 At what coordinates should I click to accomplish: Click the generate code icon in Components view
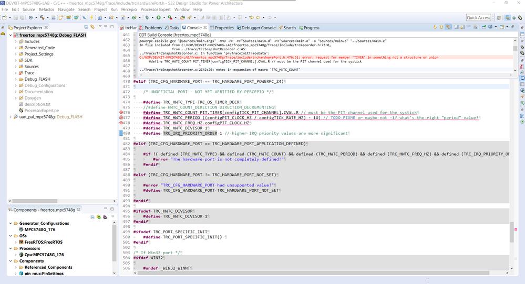click(105, 217)
